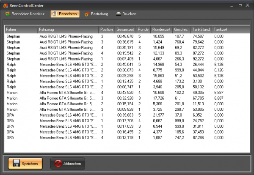
Task: Open the Renndaten-Korrektur tab
Action: pyautogui.click(x=25, y=14)
